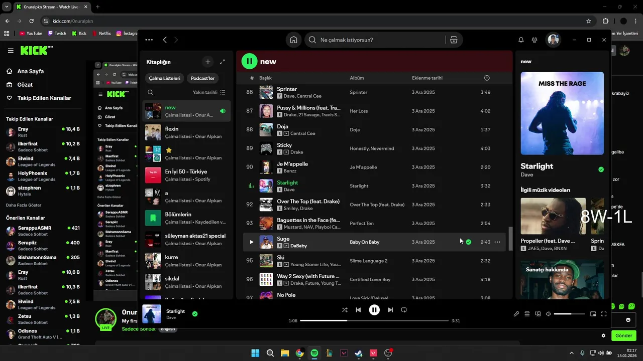Open the miniplayer icon
Screen dimensions: 643x361
pyautogui.click(x=593, y=314)
